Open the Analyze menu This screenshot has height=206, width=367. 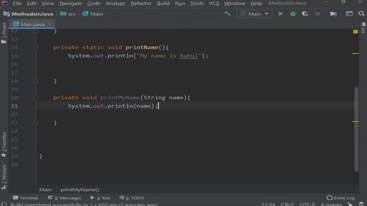point(115,3)
